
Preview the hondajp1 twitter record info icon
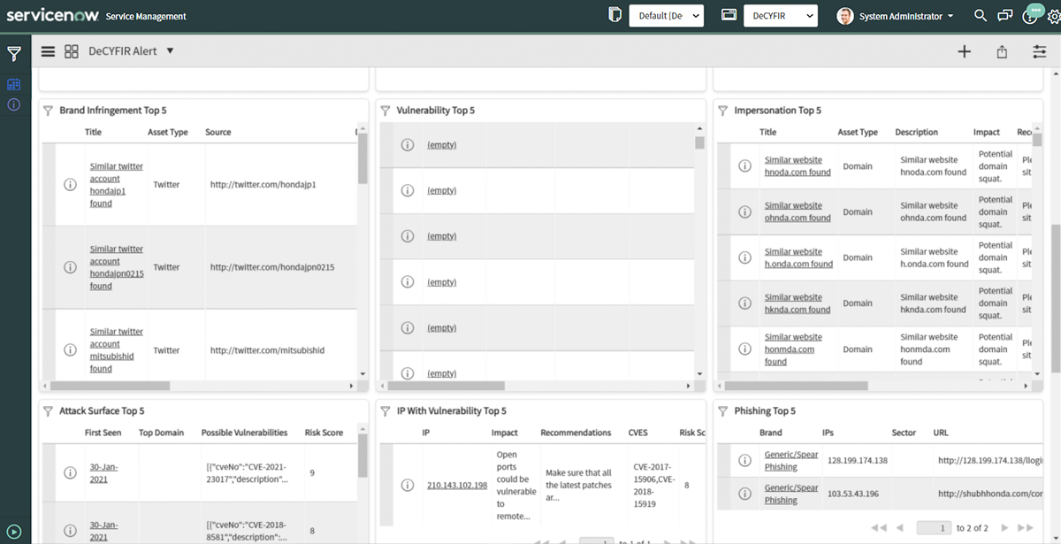click(x=70, y=185)
